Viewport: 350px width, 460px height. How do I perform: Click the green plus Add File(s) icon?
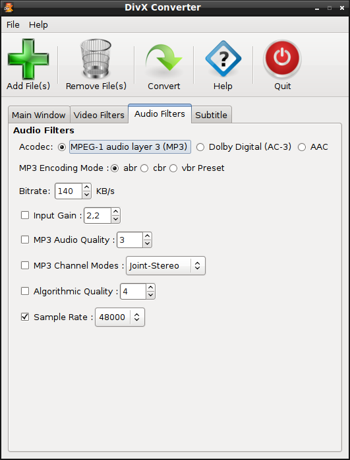tap(28, 59)
